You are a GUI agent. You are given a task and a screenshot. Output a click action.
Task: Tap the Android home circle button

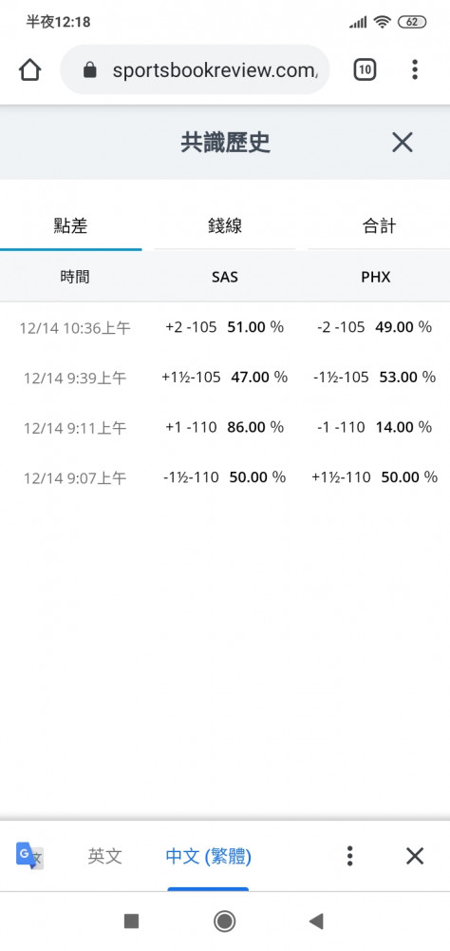click(225, 922)
